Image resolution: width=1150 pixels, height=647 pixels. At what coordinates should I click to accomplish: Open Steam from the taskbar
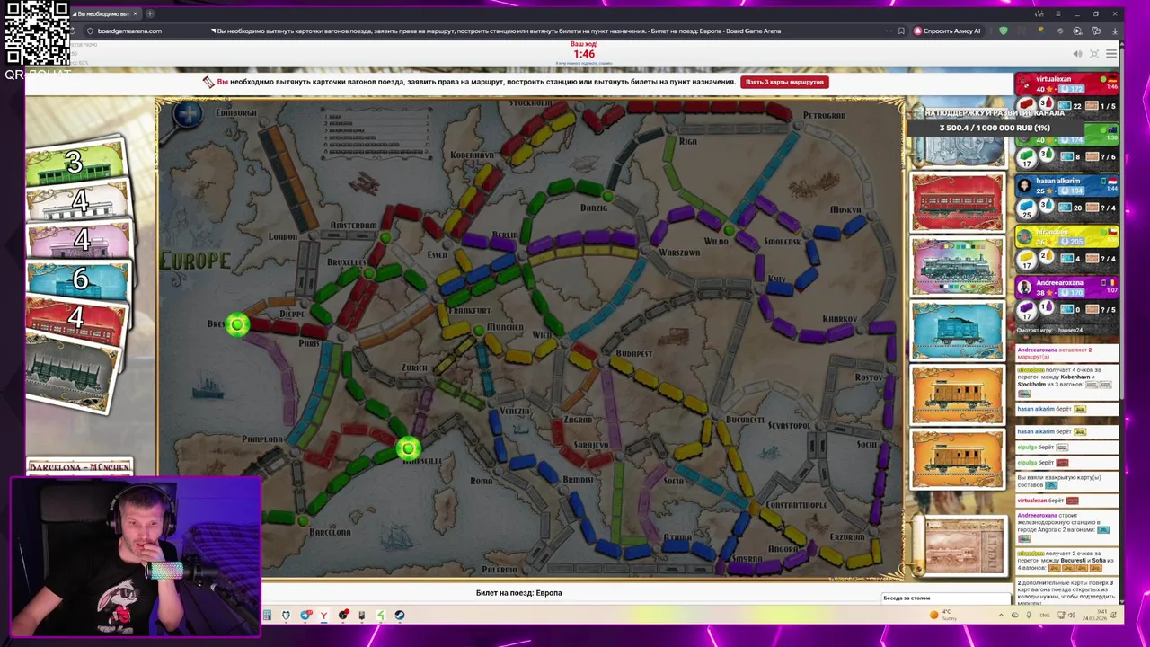point(399,616)
